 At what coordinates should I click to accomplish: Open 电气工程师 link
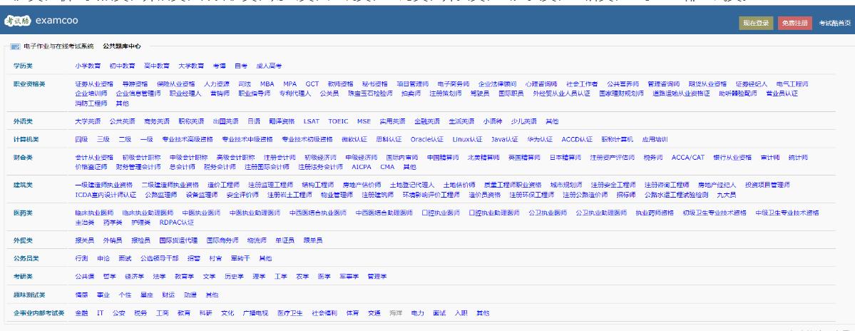(x=792, y=84)
